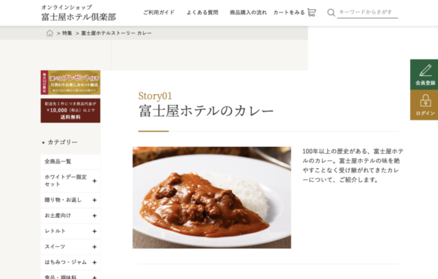Click the 送料無料 red banner
Viewport: 438px width, 279px height.
point(70,111)
